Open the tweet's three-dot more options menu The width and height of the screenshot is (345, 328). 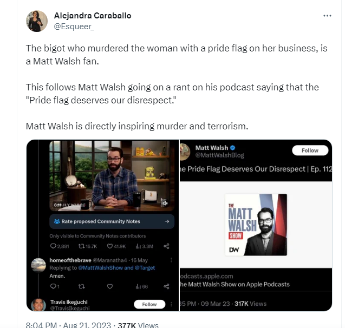[x=327, y=16]
